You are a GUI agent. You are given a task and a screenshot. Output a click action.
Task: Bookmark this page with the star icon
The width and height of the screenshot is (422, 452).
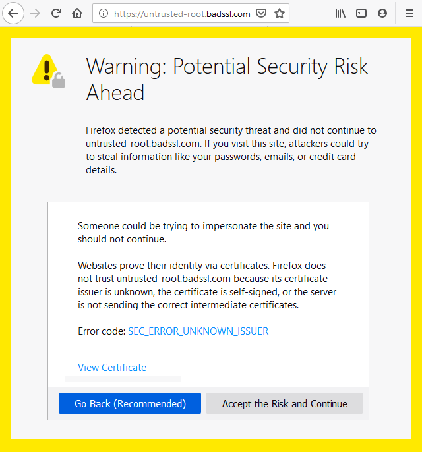[280, 13]
